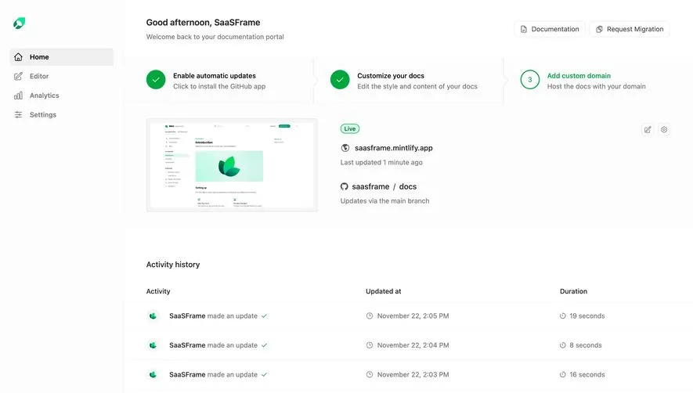Click the clock icon beside November 22, 2:03 PM

tap(370, 374)
